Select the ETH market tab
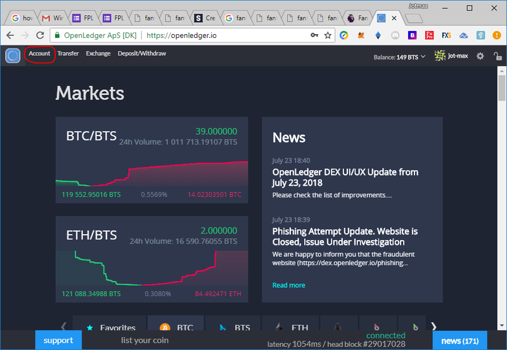The height and width of the screenshot is (350, 507). click(290, 324)
